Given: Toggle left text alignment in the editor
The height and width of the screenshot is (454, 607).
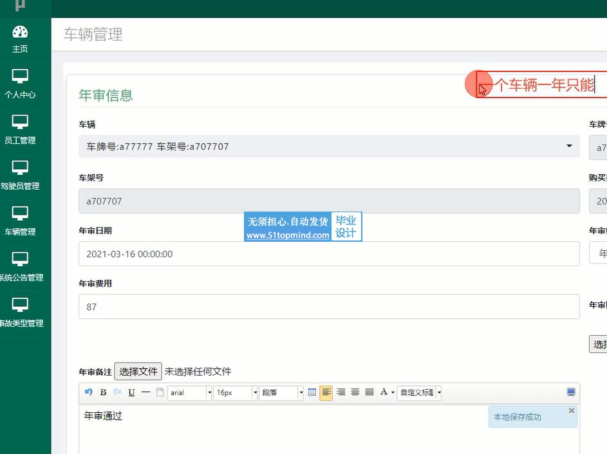Looking at the screenshot, I should 326,392.
